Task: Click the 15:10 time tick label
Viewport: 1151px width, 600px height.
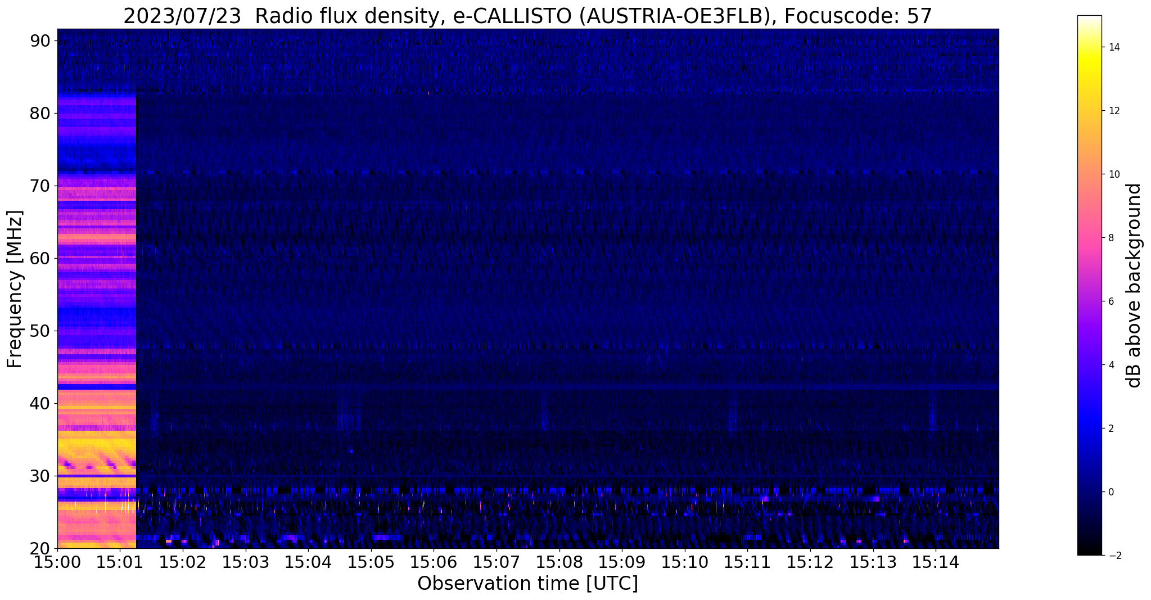Action: 685,562
